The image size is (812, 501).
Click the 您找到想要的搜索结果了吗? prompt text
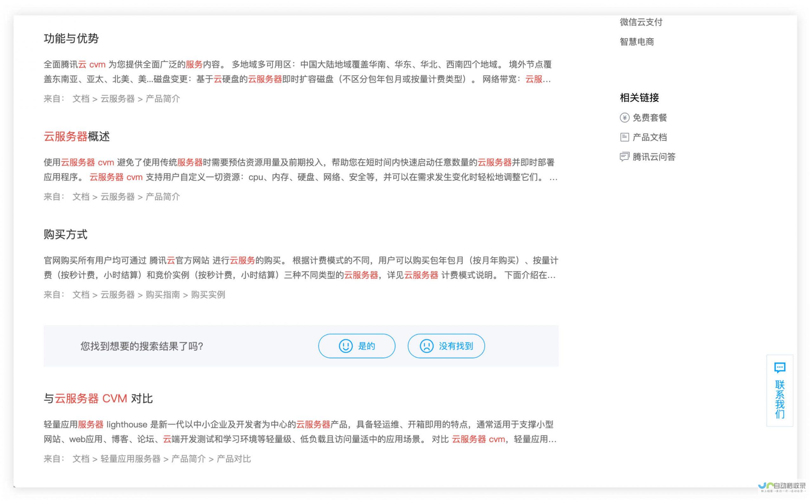pyautogui.click(x=141, y=346)
